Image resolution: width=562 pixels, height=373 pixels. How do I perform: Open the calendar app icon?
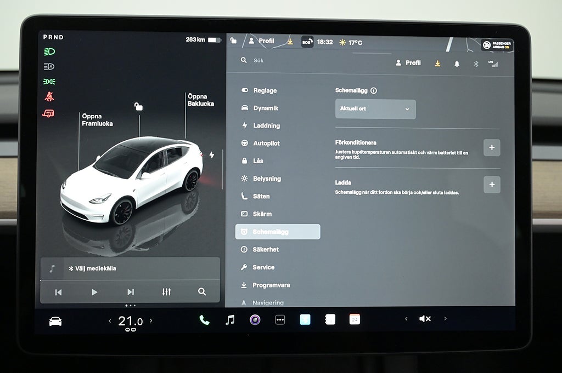tap(355, 319)
